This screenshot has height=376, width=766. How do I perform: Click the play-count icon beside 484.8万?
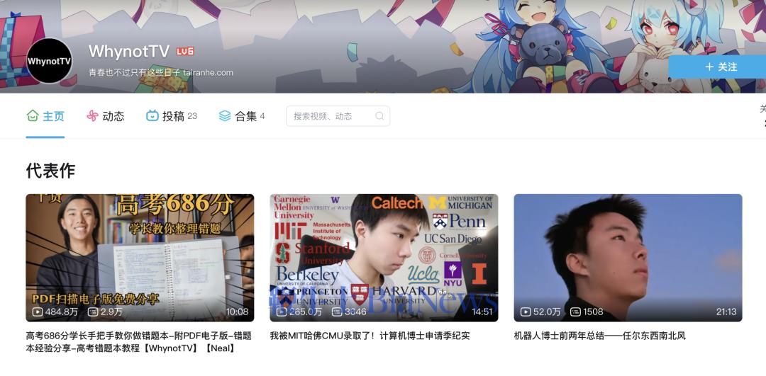[38, 312]
